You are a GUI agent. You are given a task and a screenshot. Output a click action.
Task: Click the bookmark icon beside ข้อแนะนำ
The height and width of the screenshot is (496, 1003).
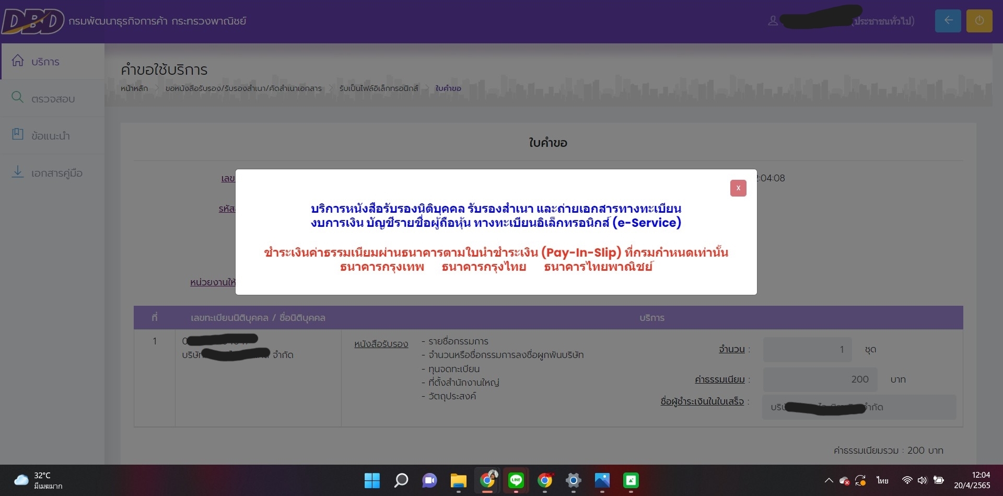(18, 134)
